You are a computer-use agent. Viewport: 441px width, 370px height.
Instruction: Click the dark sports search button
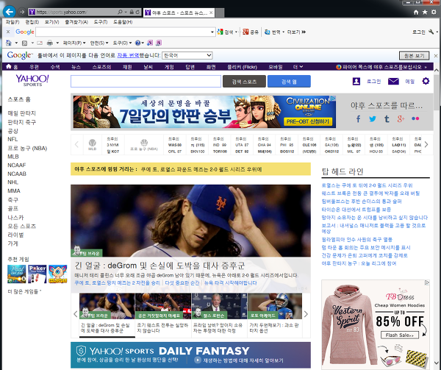tap(244, 82)
